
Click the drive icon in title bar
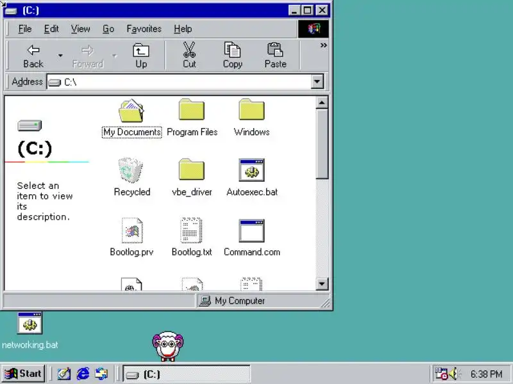pos(11,11)
